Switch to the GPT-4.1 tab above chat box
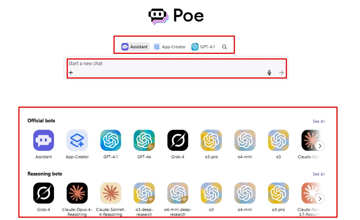 (x=203, y=47)
